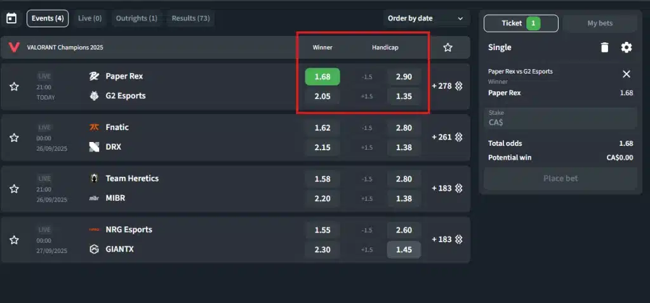The height and width of the screenshot is (303, 650).
Task: Expand +261 markets for Fnatic vs DRX
Action: [x=447, y=137]
